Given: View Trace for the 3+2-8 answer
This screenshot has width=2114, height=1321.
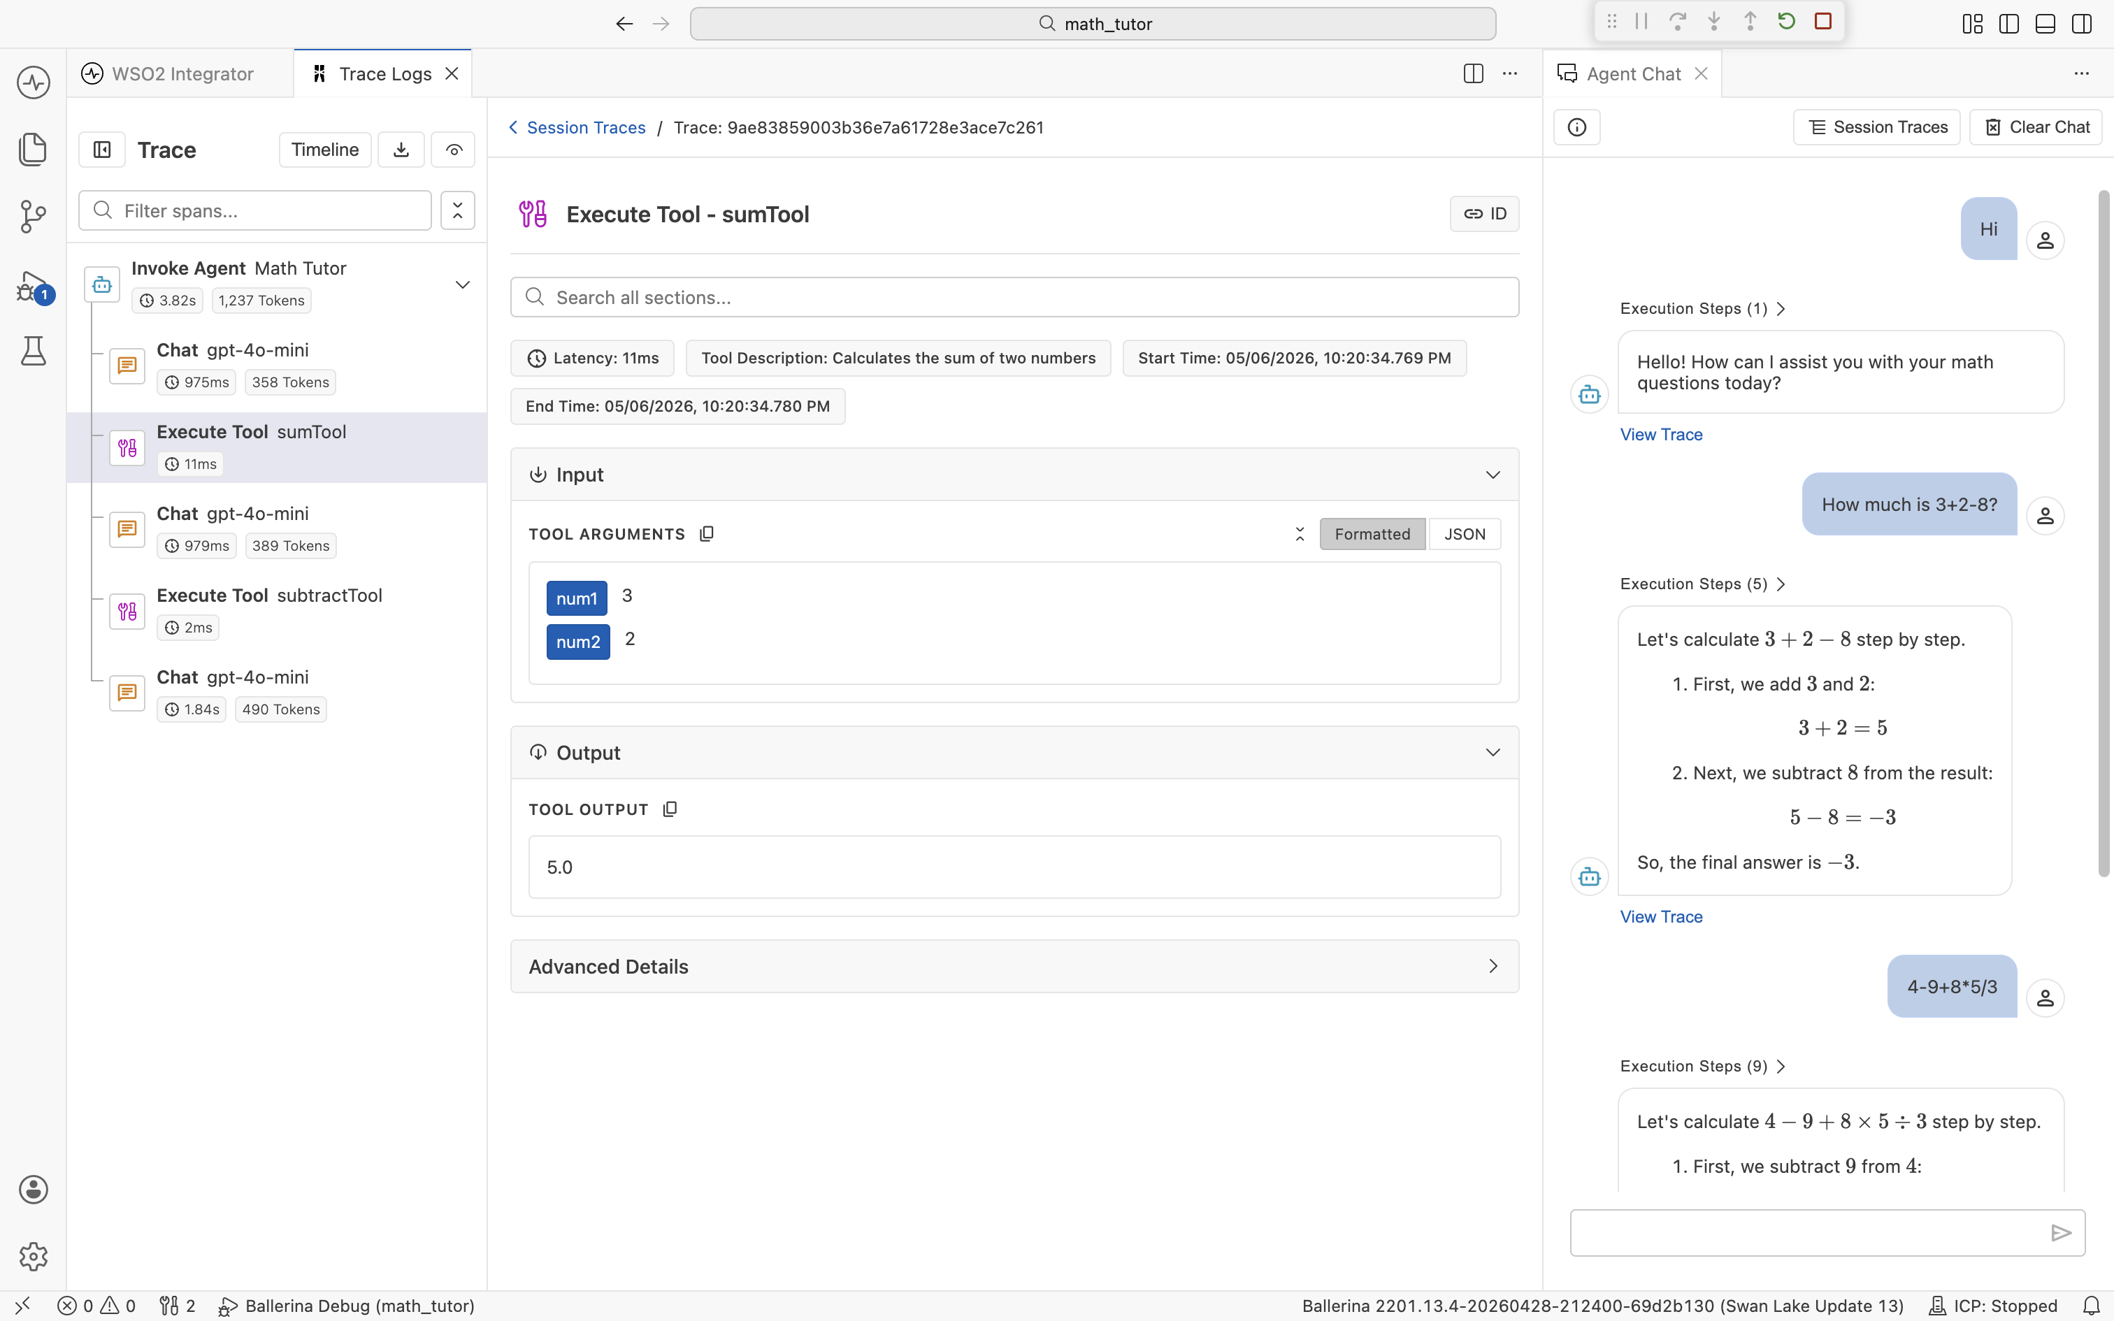Looking at the screenshot, I should pos(1660,916).
